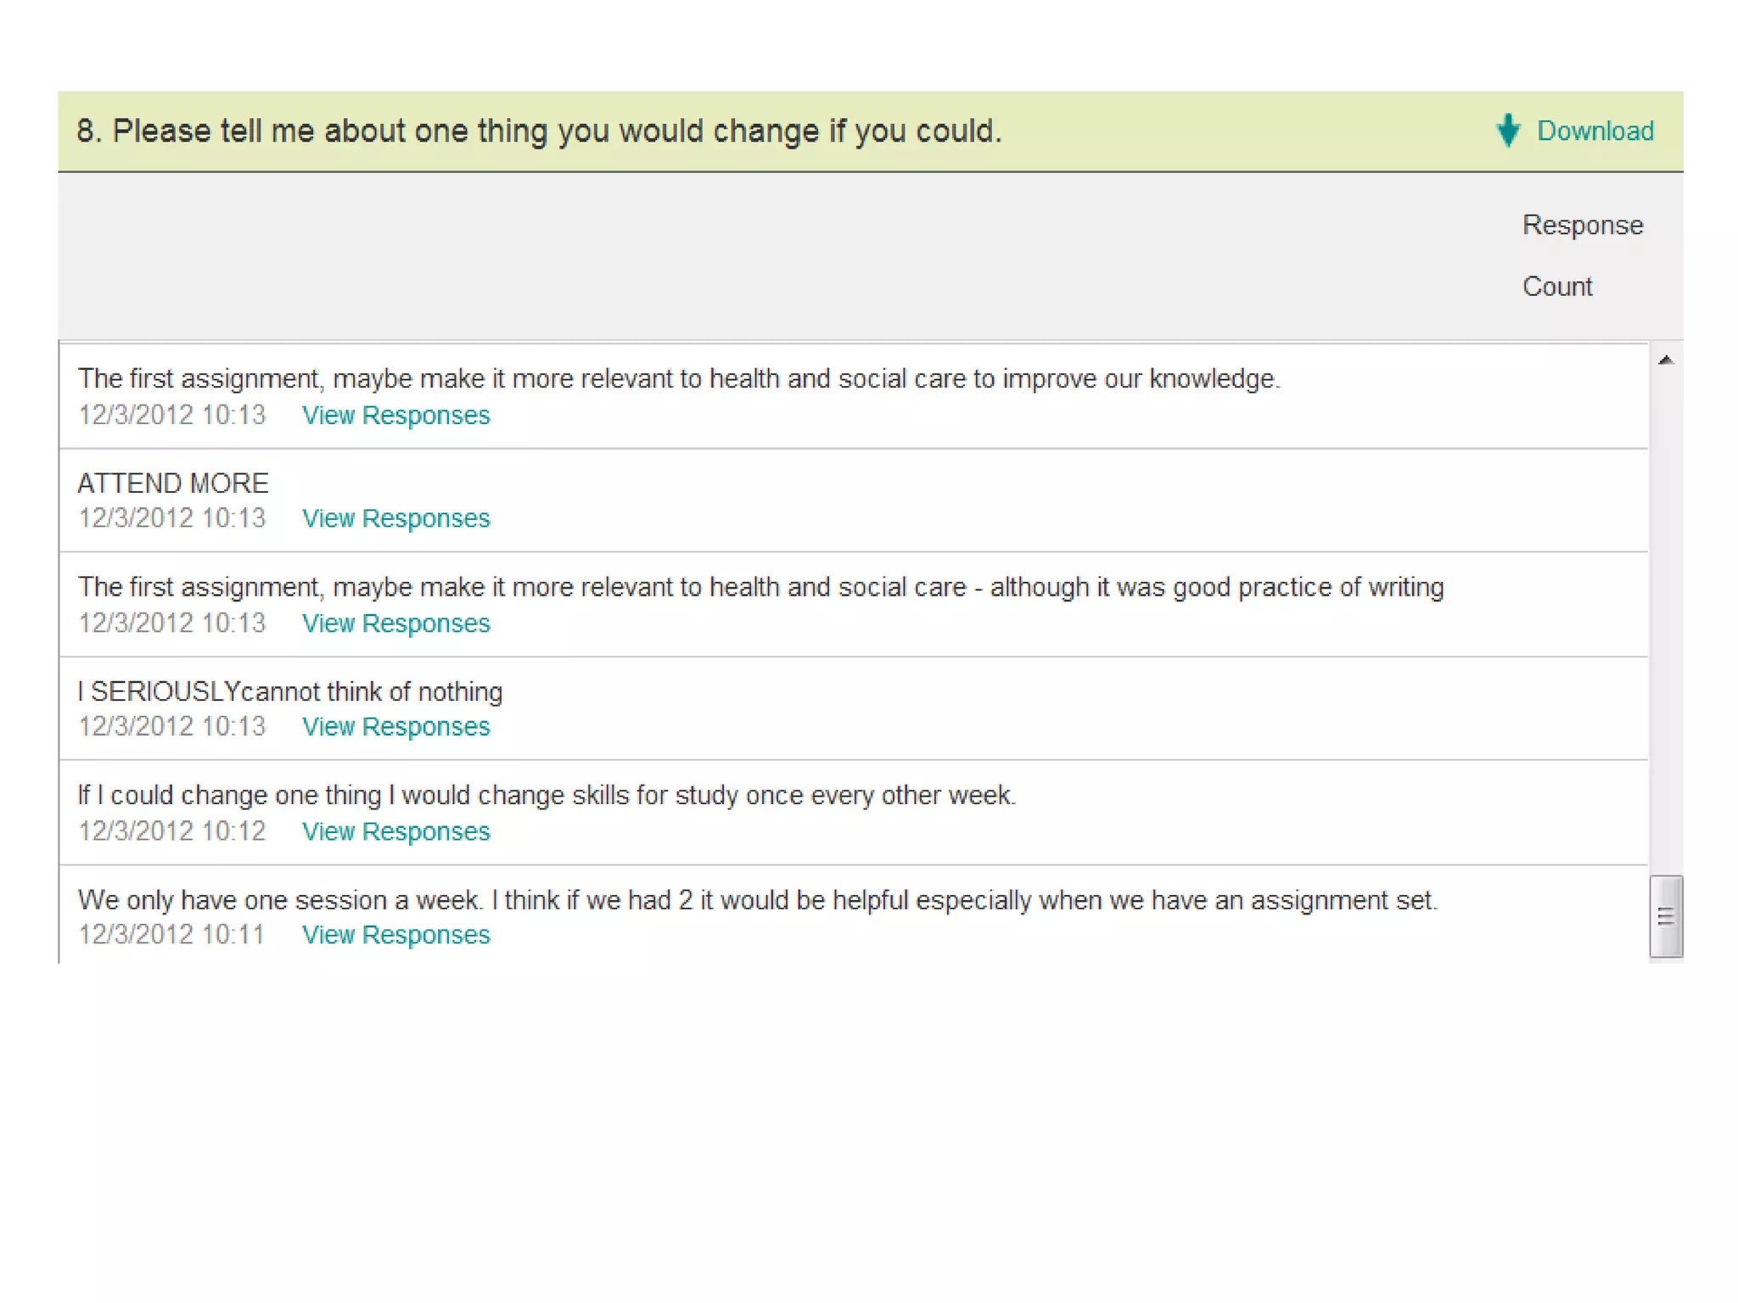1738x1303 pixels.
Task: Click the Download link
Action: pyautogui.click(x=1595, y=131)
